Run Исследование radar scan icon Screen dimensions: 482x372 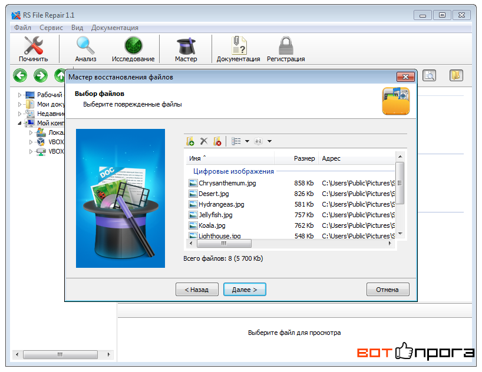[x=133, y=45]
